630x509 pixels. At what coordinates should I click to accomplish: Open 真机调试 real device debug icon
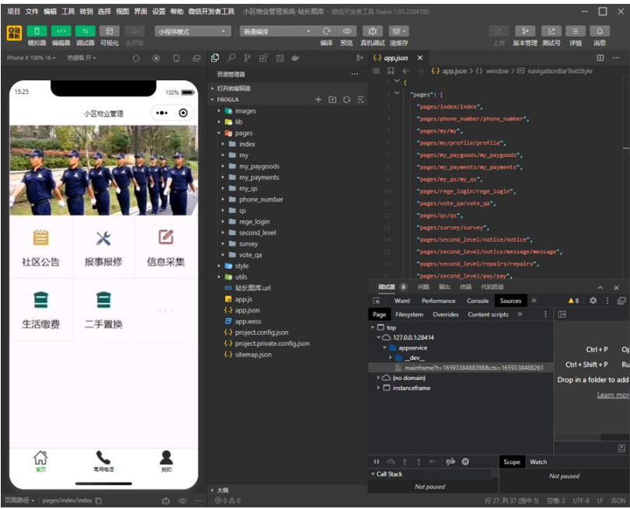pos(373,31)
